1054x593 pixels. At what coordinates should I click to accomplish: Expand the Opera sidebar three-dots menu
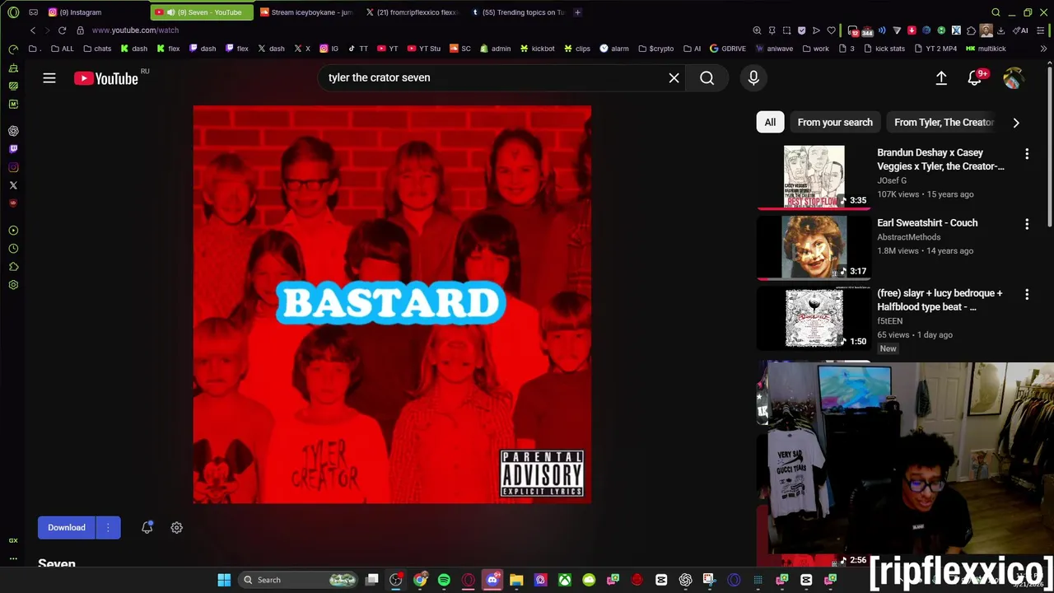[13, 558]
